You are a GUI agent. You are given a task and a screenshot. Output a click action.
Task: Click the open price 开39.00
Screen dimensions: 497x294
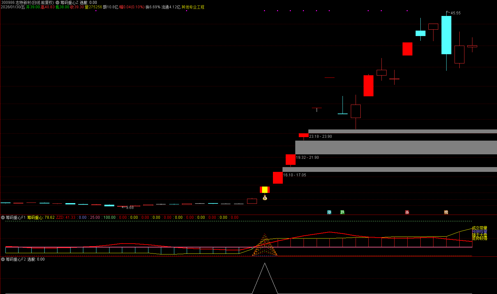tap(33, 7)
